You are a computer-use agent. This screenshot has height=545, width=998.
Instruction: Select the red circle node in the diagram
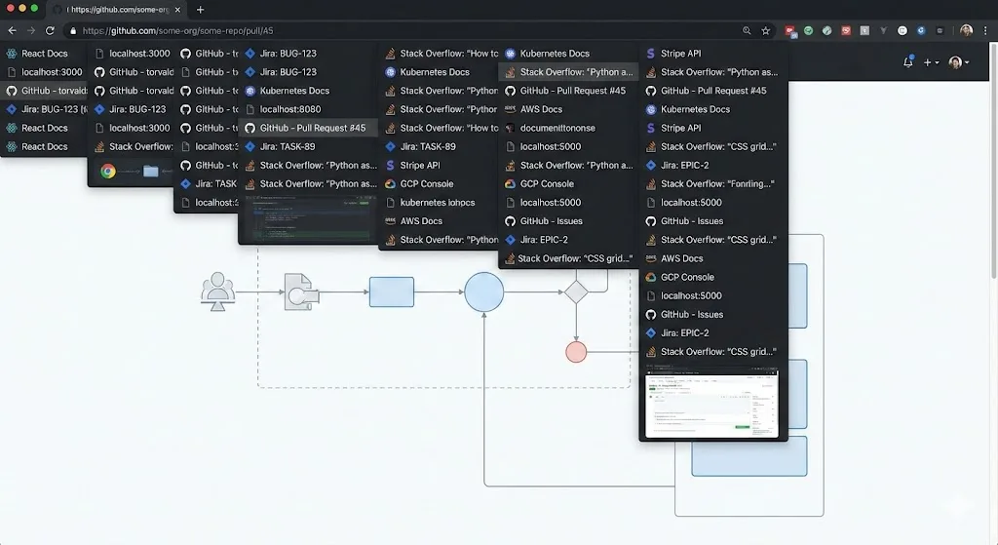click(x=576, y=352)
